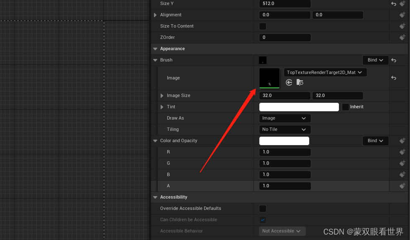This screenshot has height=240, width=410.
Task: Click animation key icon for A channel
Action: click(x=402, y=186)
